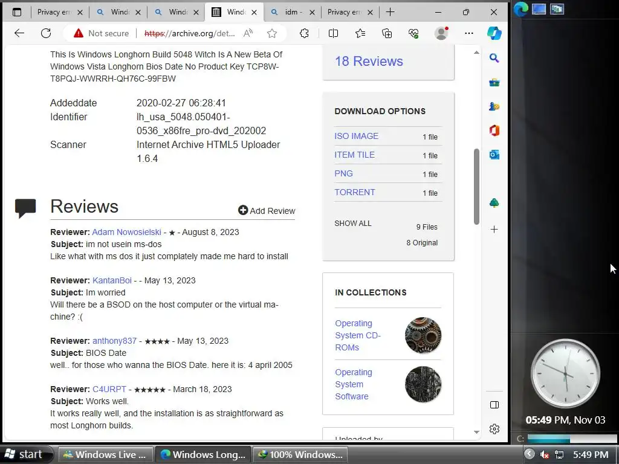Refresh the archive.org page
This screenshot has height=464, width=619.
[x=46, y=33]
